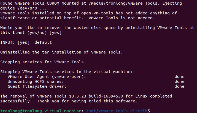Screen dimensions: 197x113
Task: Click the Unmounting HGFS shares label
Action: (36, 81)
